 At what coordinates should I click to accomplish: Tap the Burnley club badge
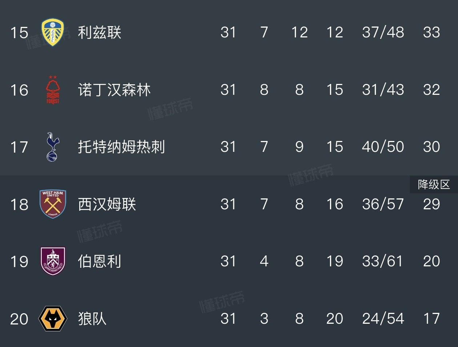(x=53, y=261)
